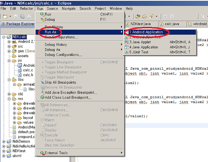Open Run Configurations dialog entry
Image resolution: width=208 pixels, height=162 pixels.
tap(80, 37)
